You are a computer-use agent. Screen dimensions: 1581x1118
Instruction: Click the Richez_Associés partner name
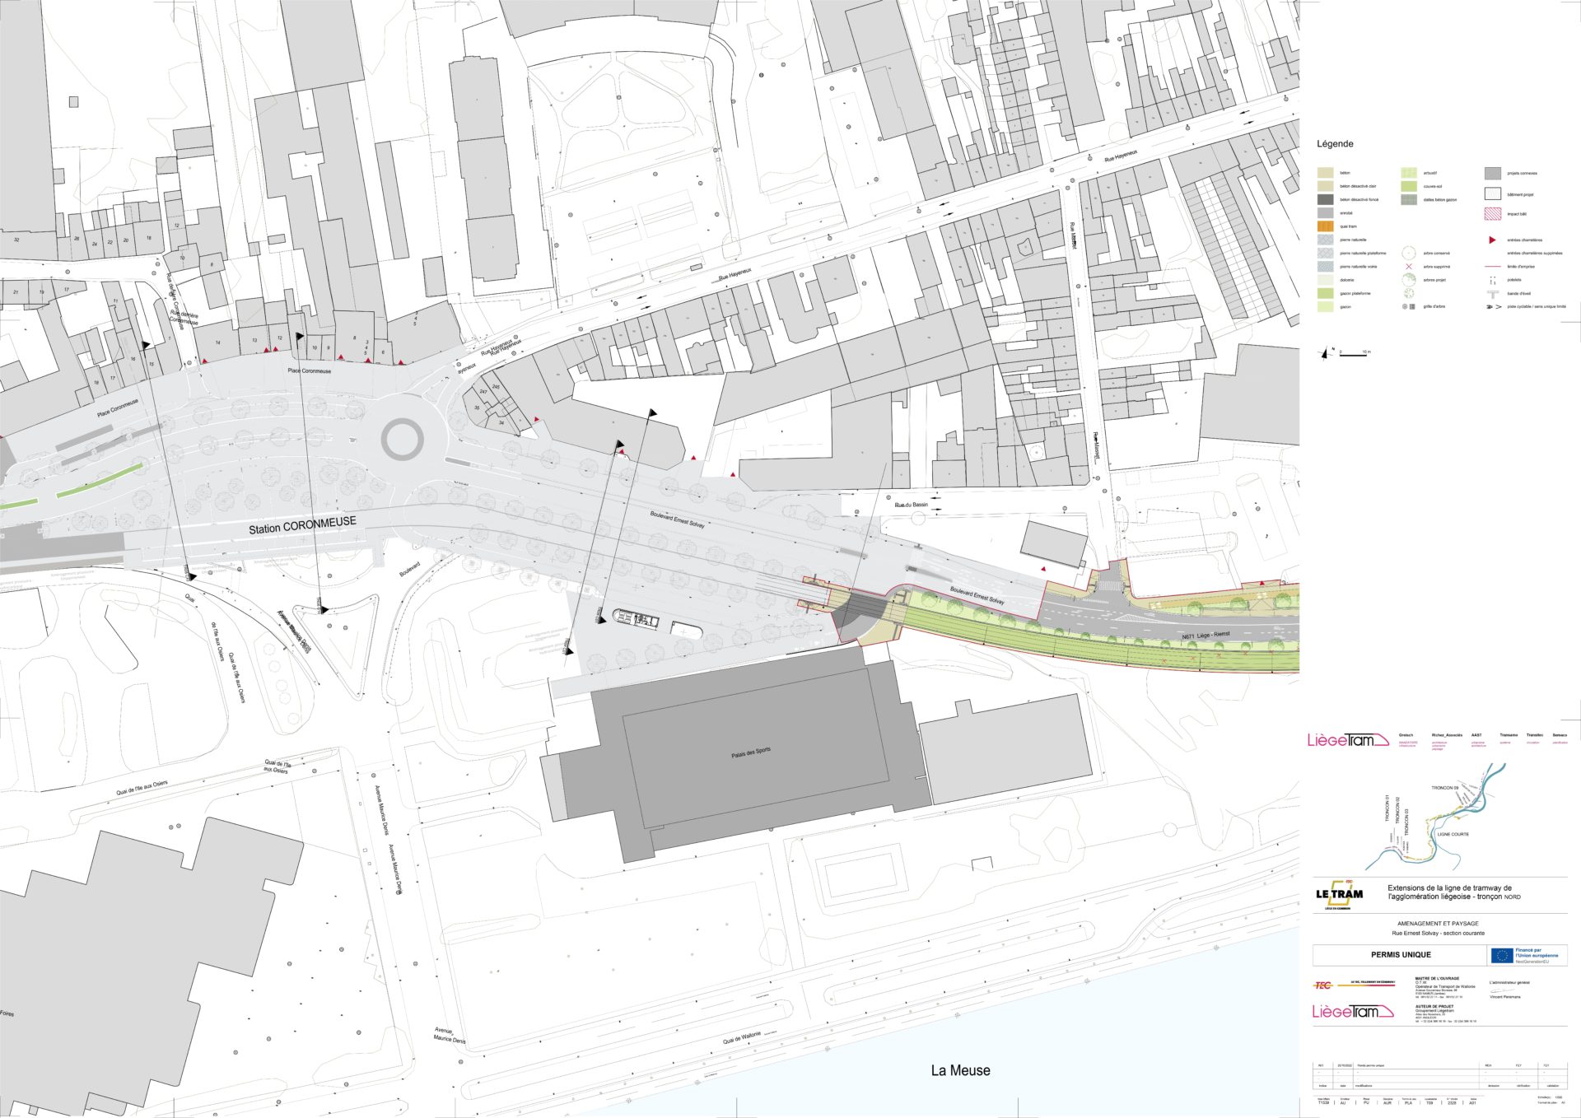coord(1447,735)
